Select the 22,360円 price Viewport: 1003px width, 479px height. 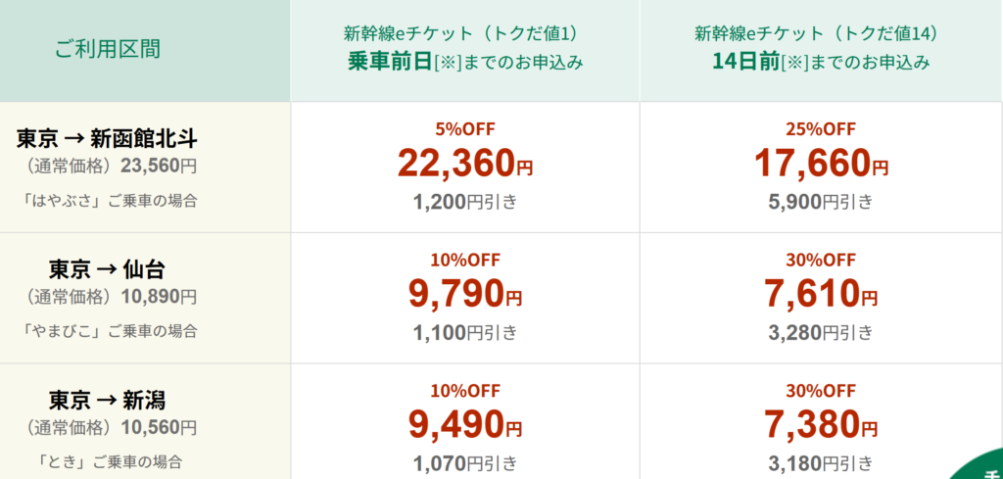click(x=465, y=163)
